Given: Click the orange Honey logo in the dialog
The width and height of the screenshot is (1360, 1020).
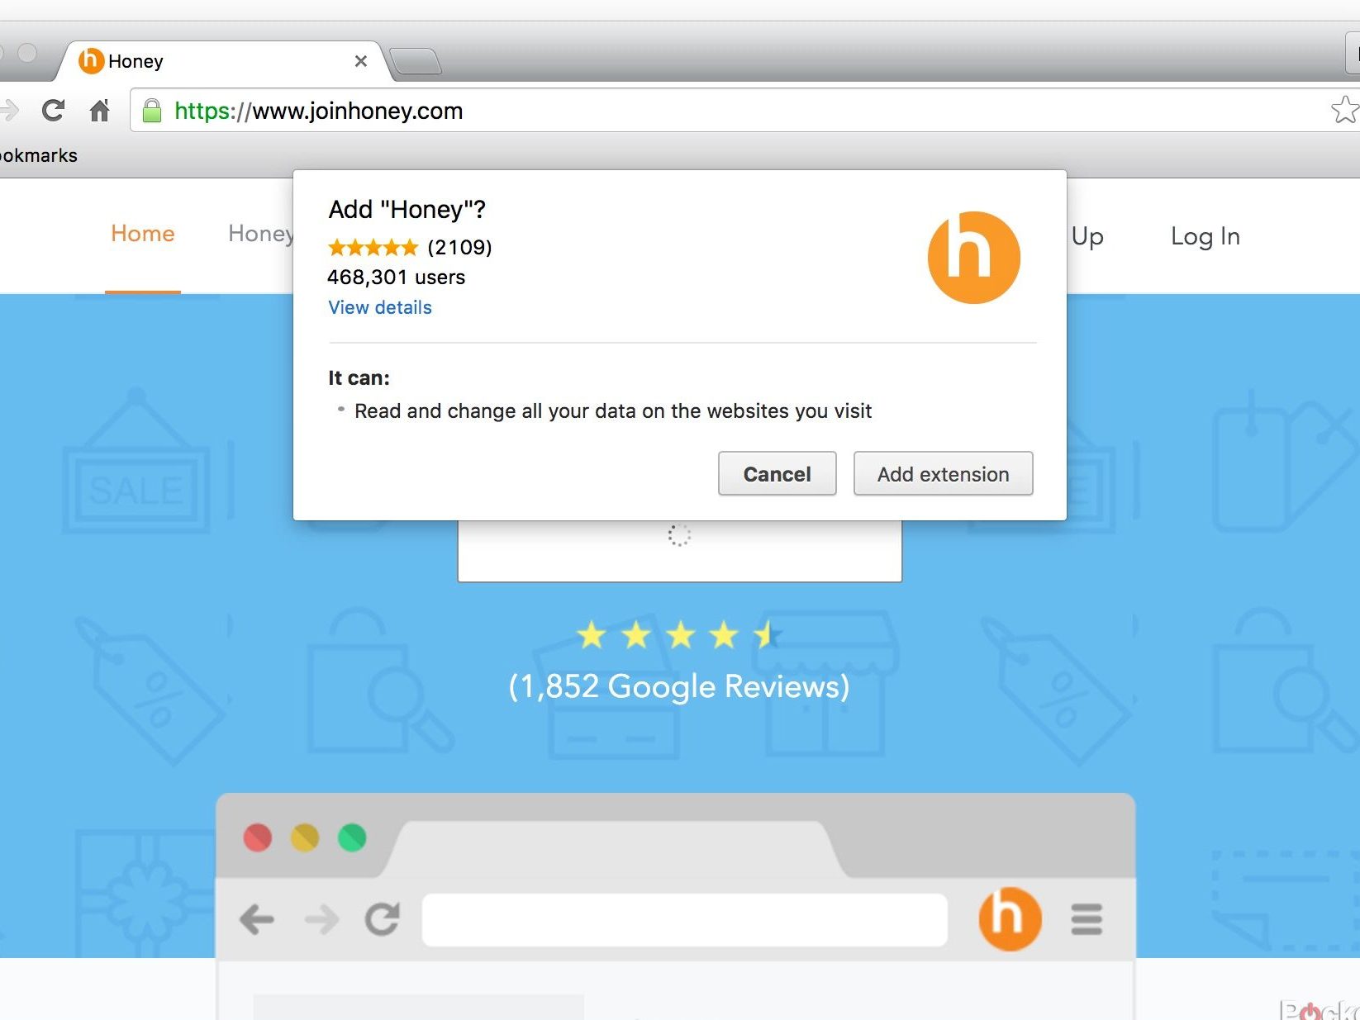Looking at the screenshot, I should (x=974, y=257).
